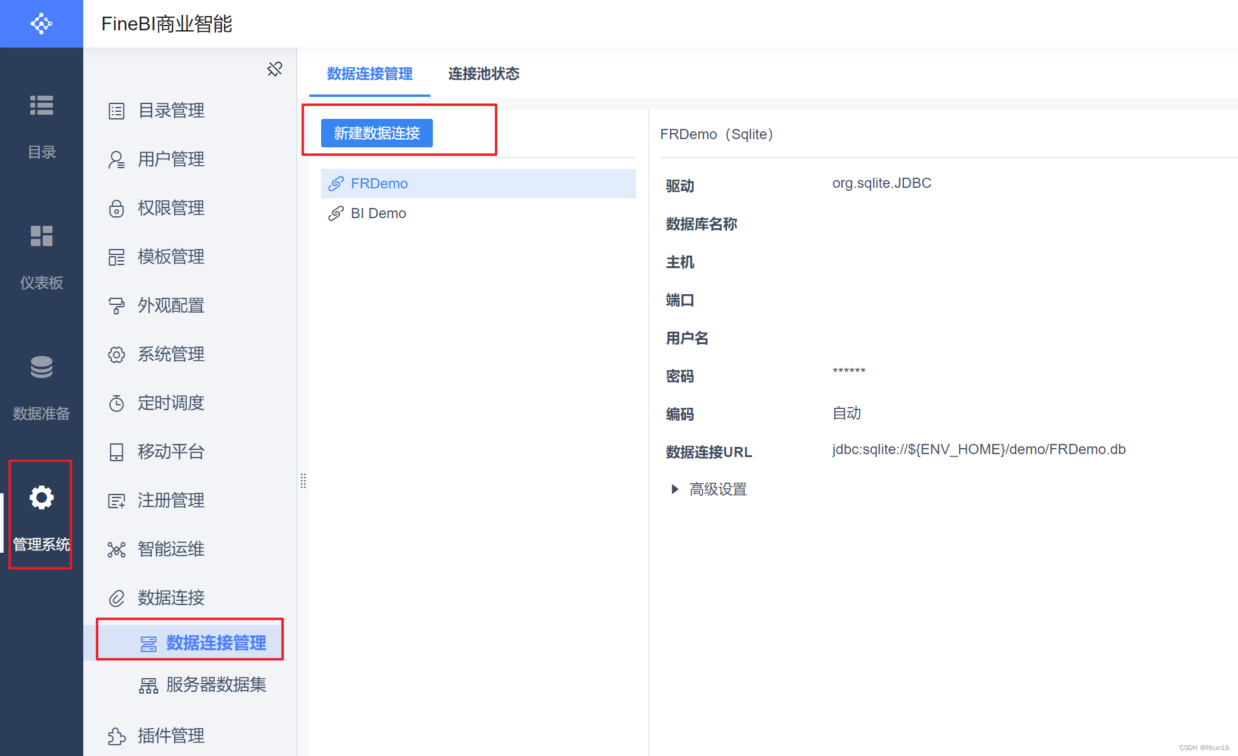The height and width of the screenshot is (756, 1238).
Task: Click the jdbc:sqlite URL value
Action: tap(979, 449)
